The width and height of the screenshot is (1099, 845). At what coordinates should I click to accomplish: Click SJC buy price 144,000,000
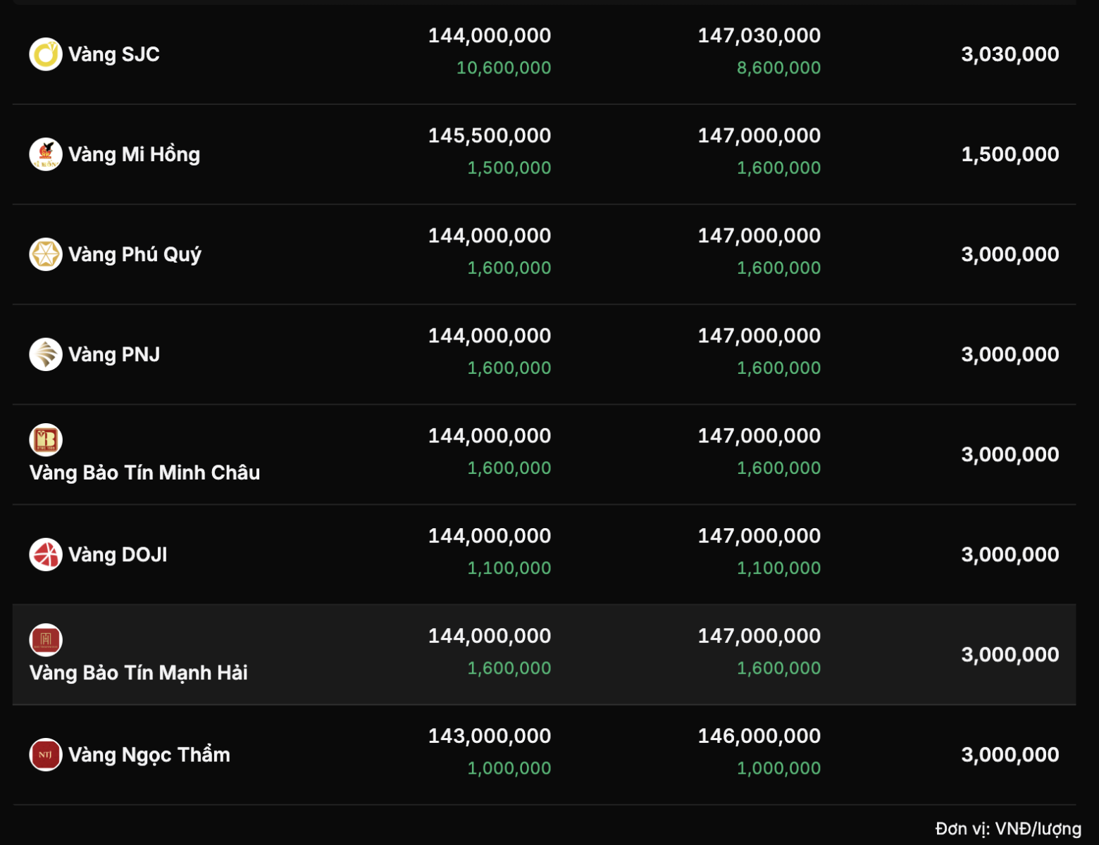[x=490, y=36]
